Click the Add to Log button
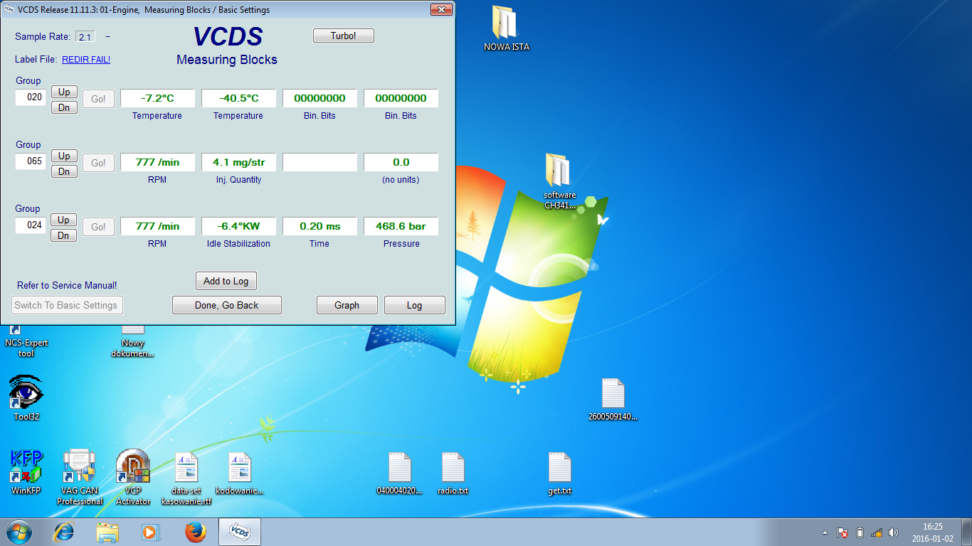This screenshot has height=546, width=972. click(x=226, y=281)
